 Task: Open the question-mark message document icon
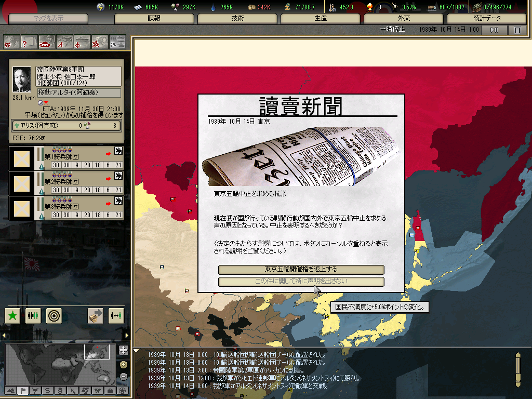(x=29, y=43)
